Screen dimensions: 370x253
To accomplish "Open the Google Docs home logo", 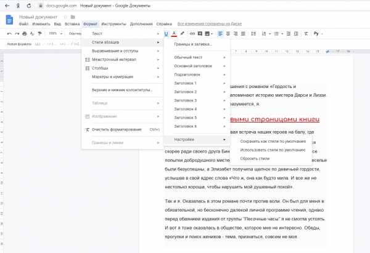I will coord(9,20).
